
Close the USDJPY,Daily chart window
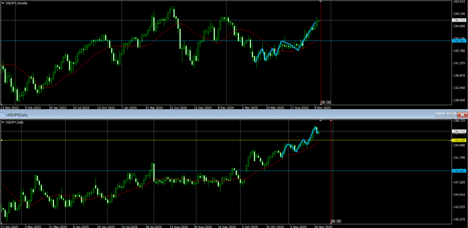coord(462,114)
